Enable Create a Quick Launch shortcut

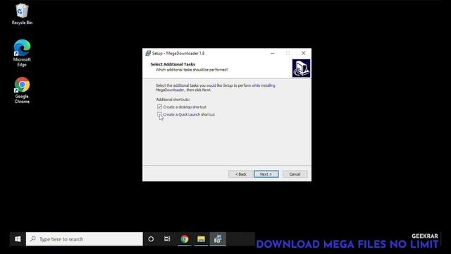160,114
